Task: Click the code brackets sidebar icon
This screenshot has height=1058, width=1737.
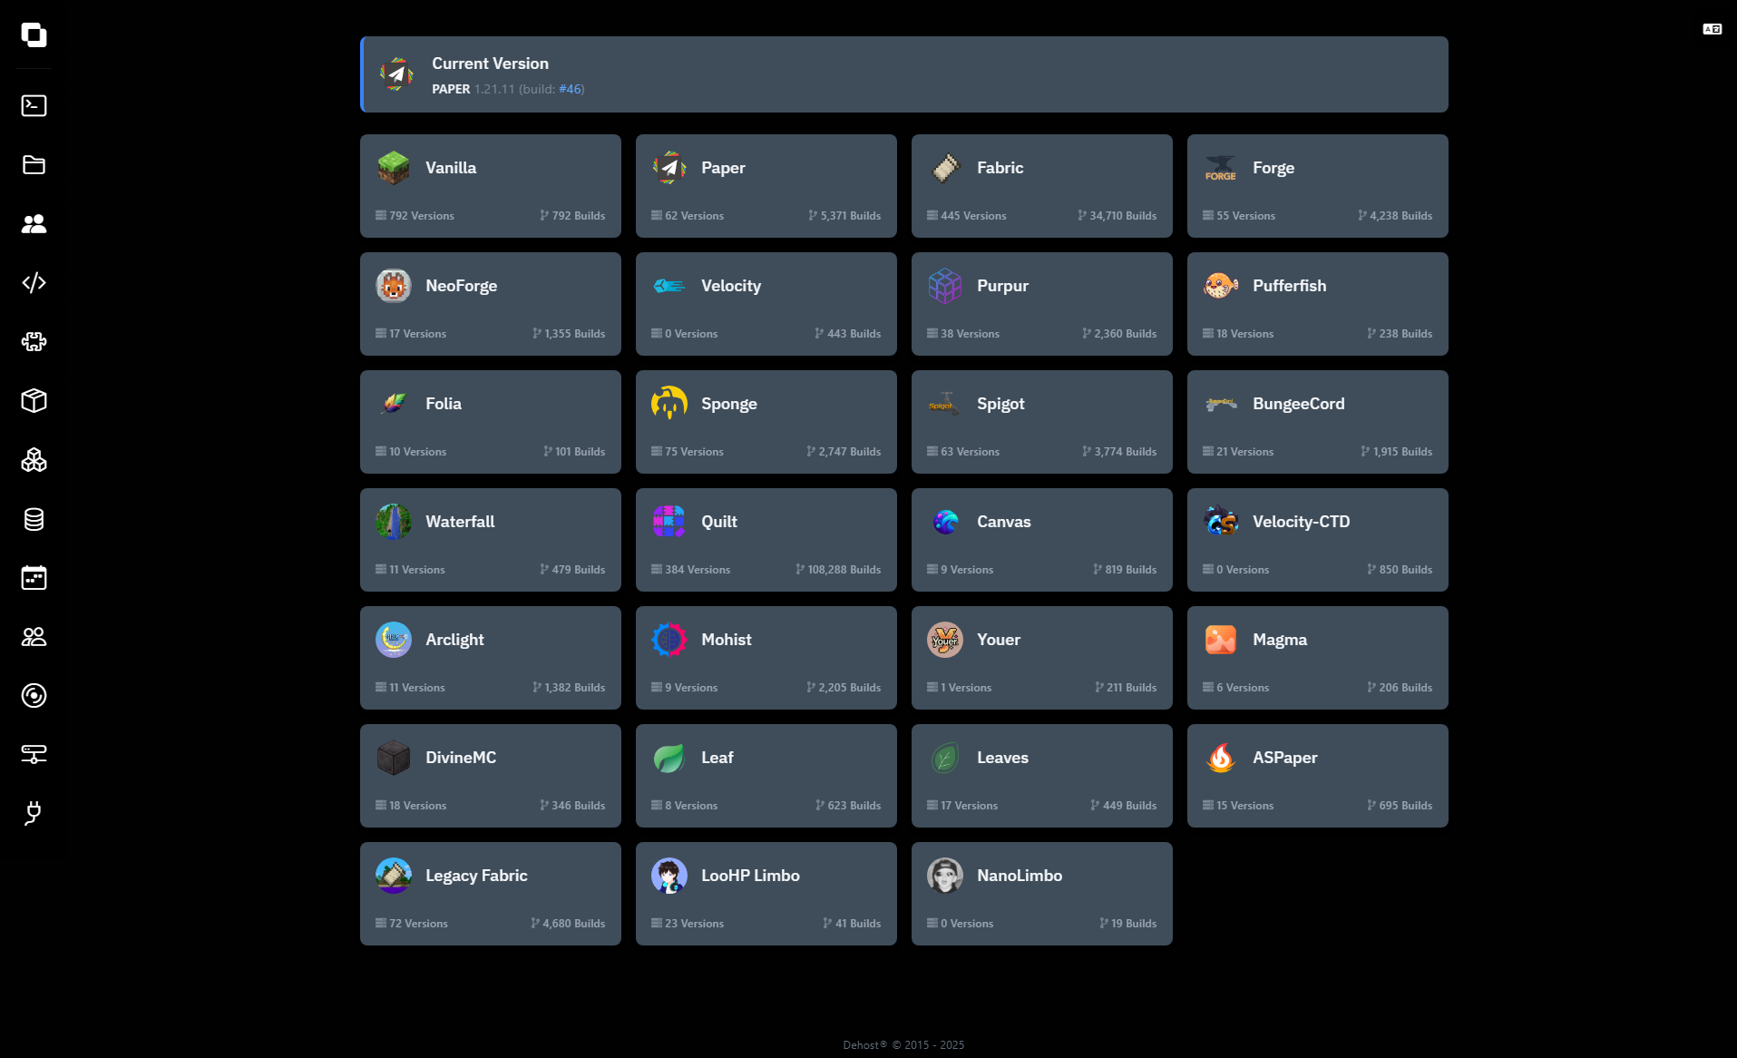Action: click(34, 283)
